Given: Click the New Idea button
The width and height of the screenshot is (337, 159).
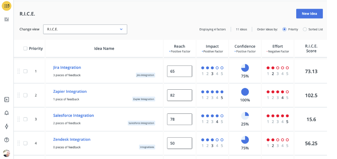Looking at the screenshot, I should pos(309,13).
